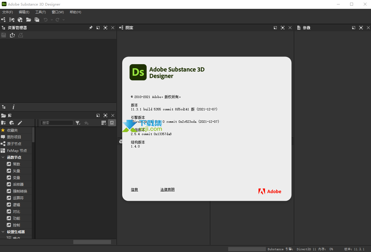Add a new folder in 库 toolbar
Image resolution: width=371 pixels, height=252 pixels.
coord(4,123)
